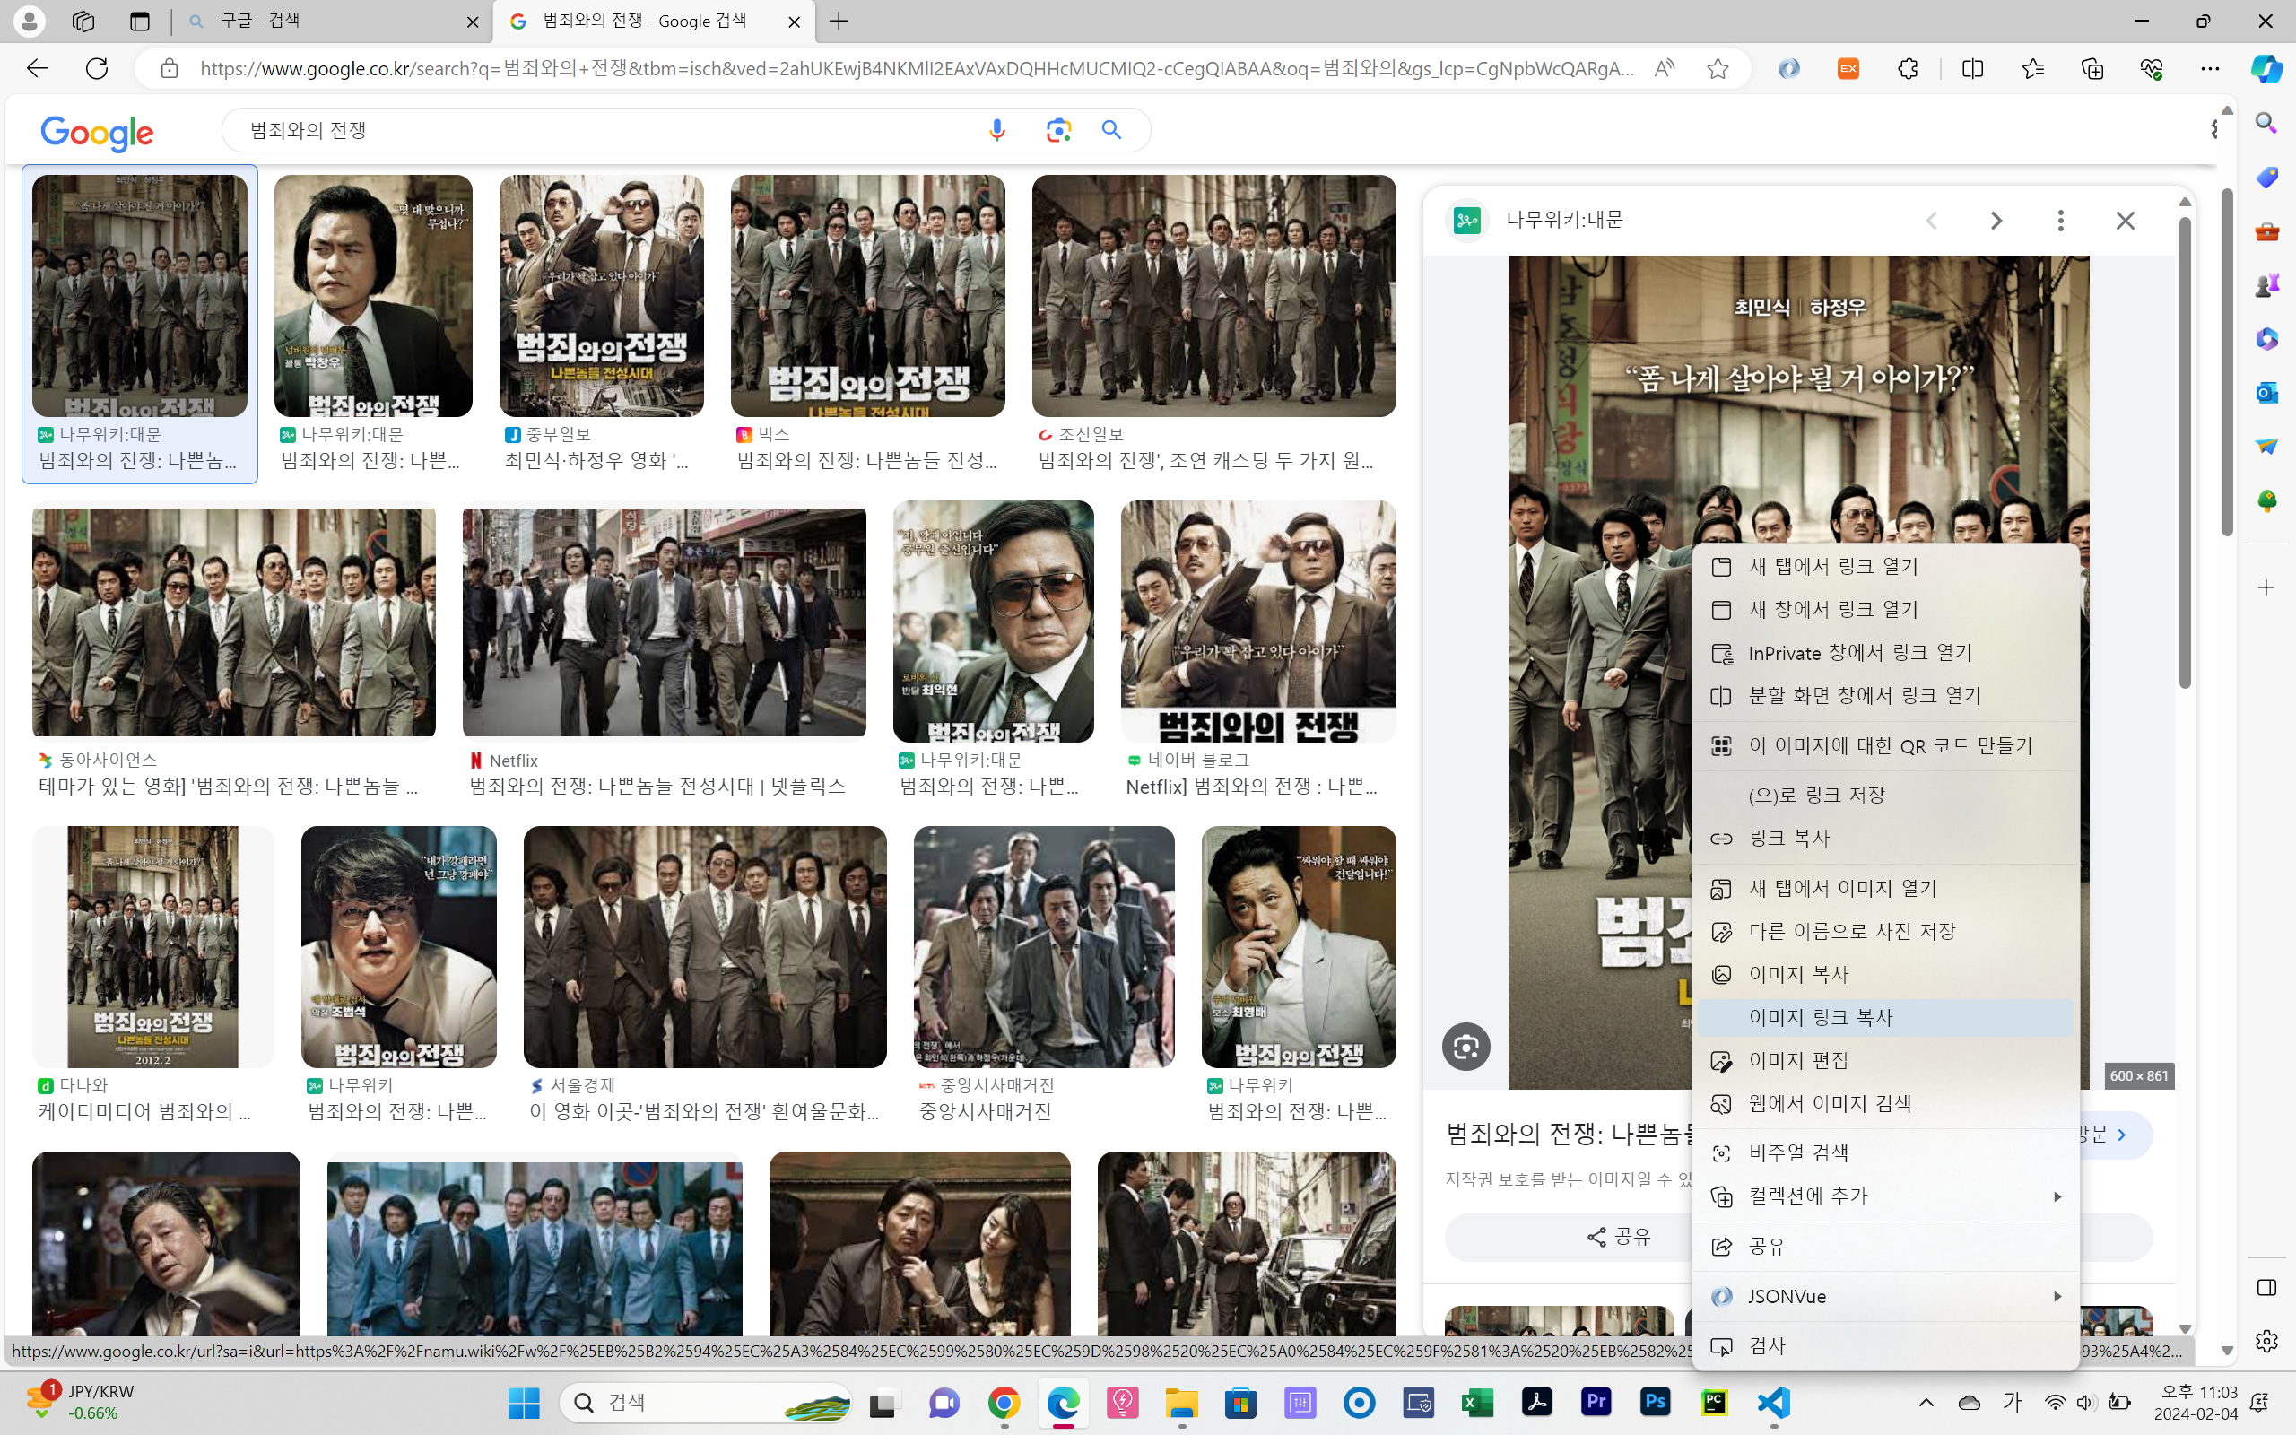Screen dimensions: 2296x1435
Task: Go back with the browser back arrow
Action: pos(37,68)
